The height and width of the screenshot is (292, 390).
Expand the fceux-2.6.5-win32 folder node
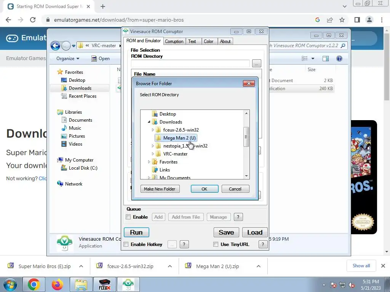[153, 130]
